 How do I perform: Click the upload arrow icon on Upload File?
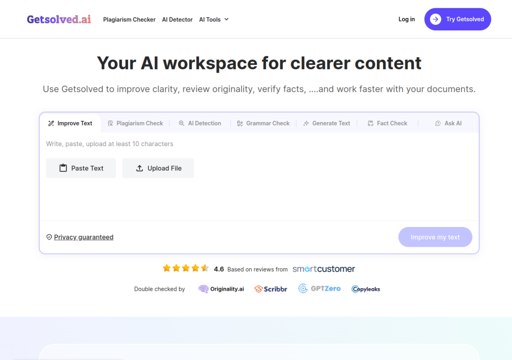click(x=140, y=168)
